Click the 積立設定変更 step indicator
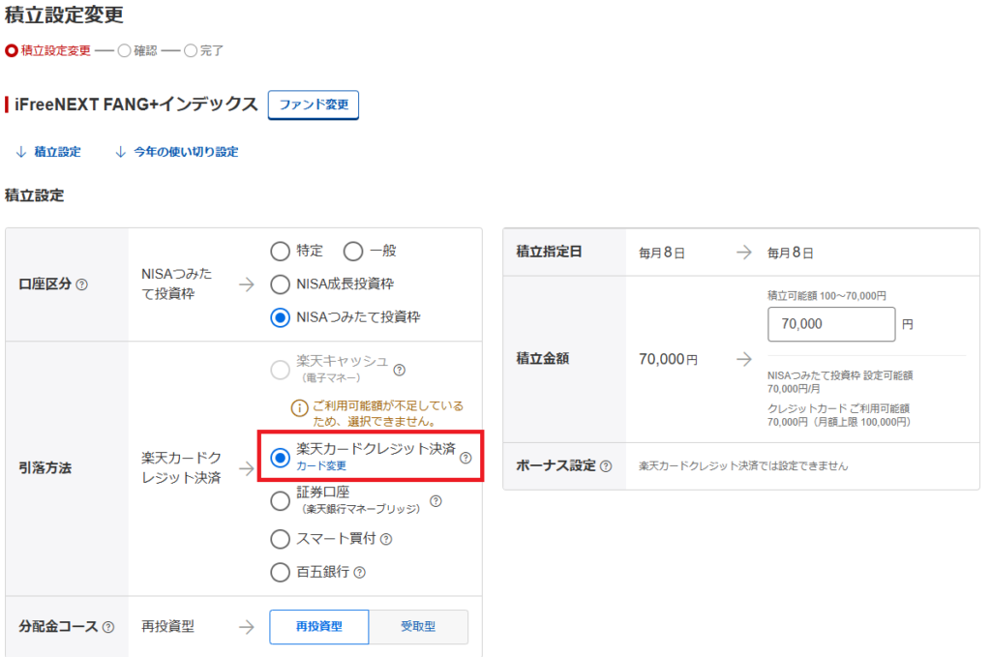Image resolution: width=991 pixels, height=657 pixels. click(48, 50)
